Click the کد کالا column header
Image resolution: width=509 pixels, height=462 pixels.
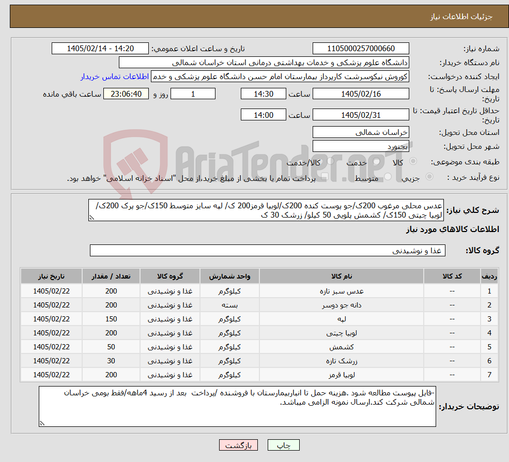(x=452, y=276)
